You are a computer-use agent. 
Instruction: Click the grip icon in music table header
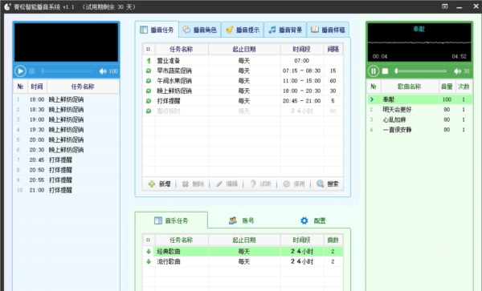149,240
